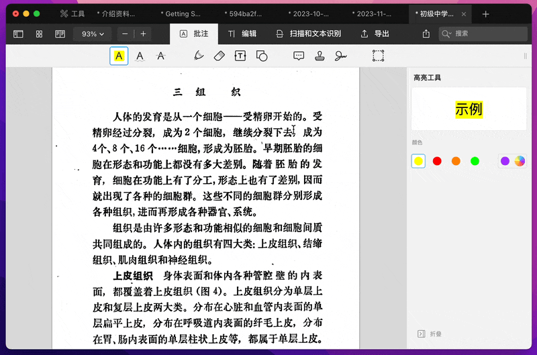Select the text box tool

240,56
